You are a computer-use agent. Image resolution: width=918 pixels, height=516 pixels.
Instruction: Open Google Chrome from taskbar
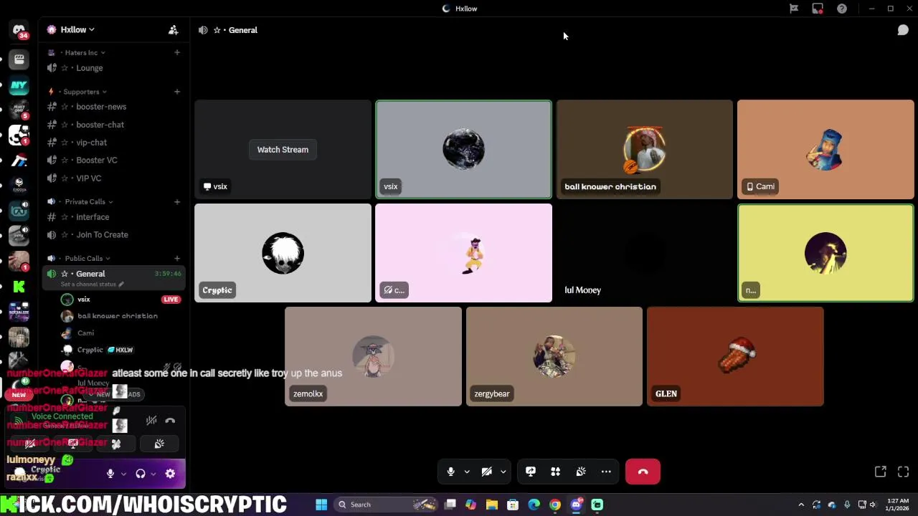(x=555, y=505)
